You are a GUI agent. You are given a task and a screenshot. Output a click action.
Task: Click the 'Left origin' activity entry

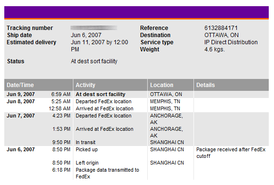coord(87,163)
